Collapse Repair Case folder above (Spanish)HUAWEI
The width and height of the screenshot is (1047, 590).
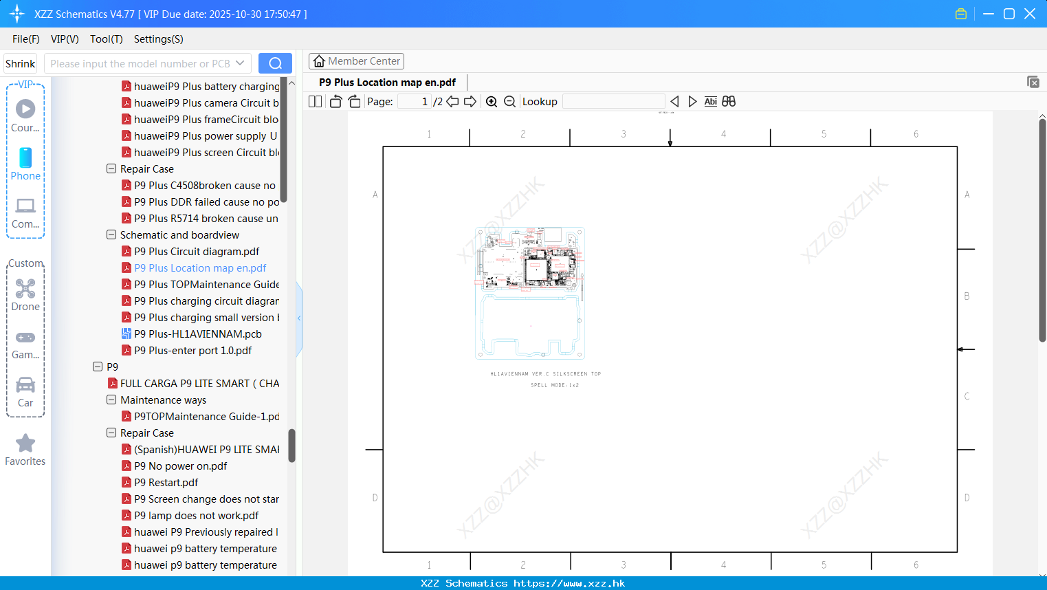111,433
